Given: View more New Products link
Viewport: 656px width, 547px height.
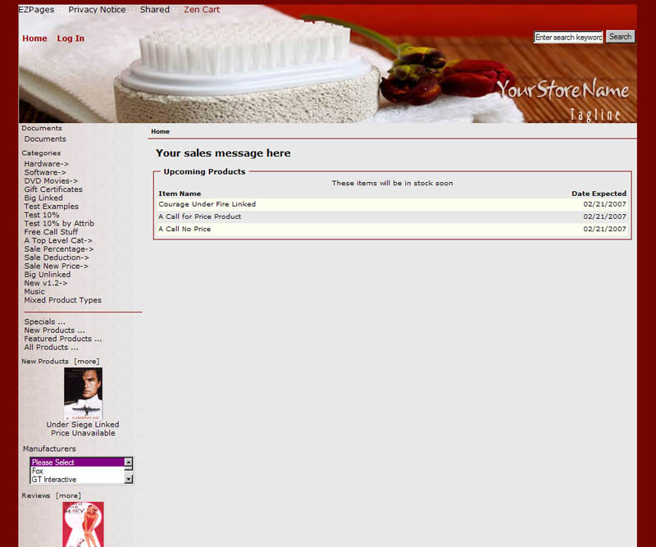Looking at the screenshot, I should [x=86, y=362].
